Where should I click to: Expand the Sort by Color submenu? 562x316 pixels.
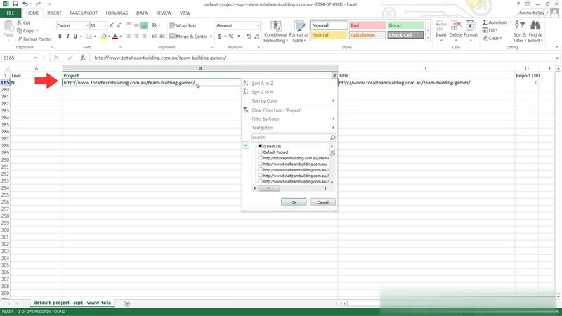(290, 101)
